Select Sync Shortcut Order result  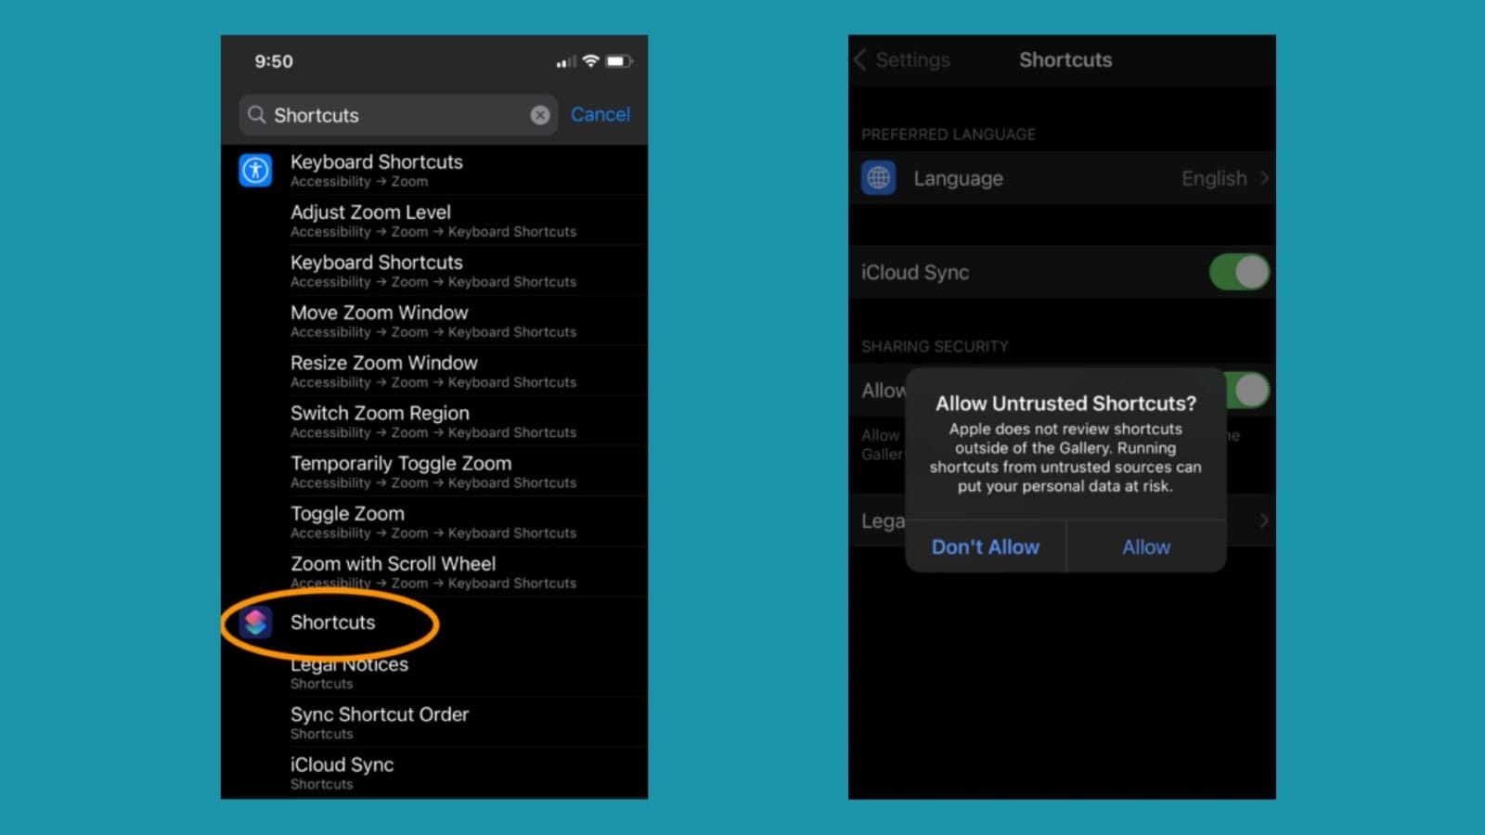pos(469,723)
